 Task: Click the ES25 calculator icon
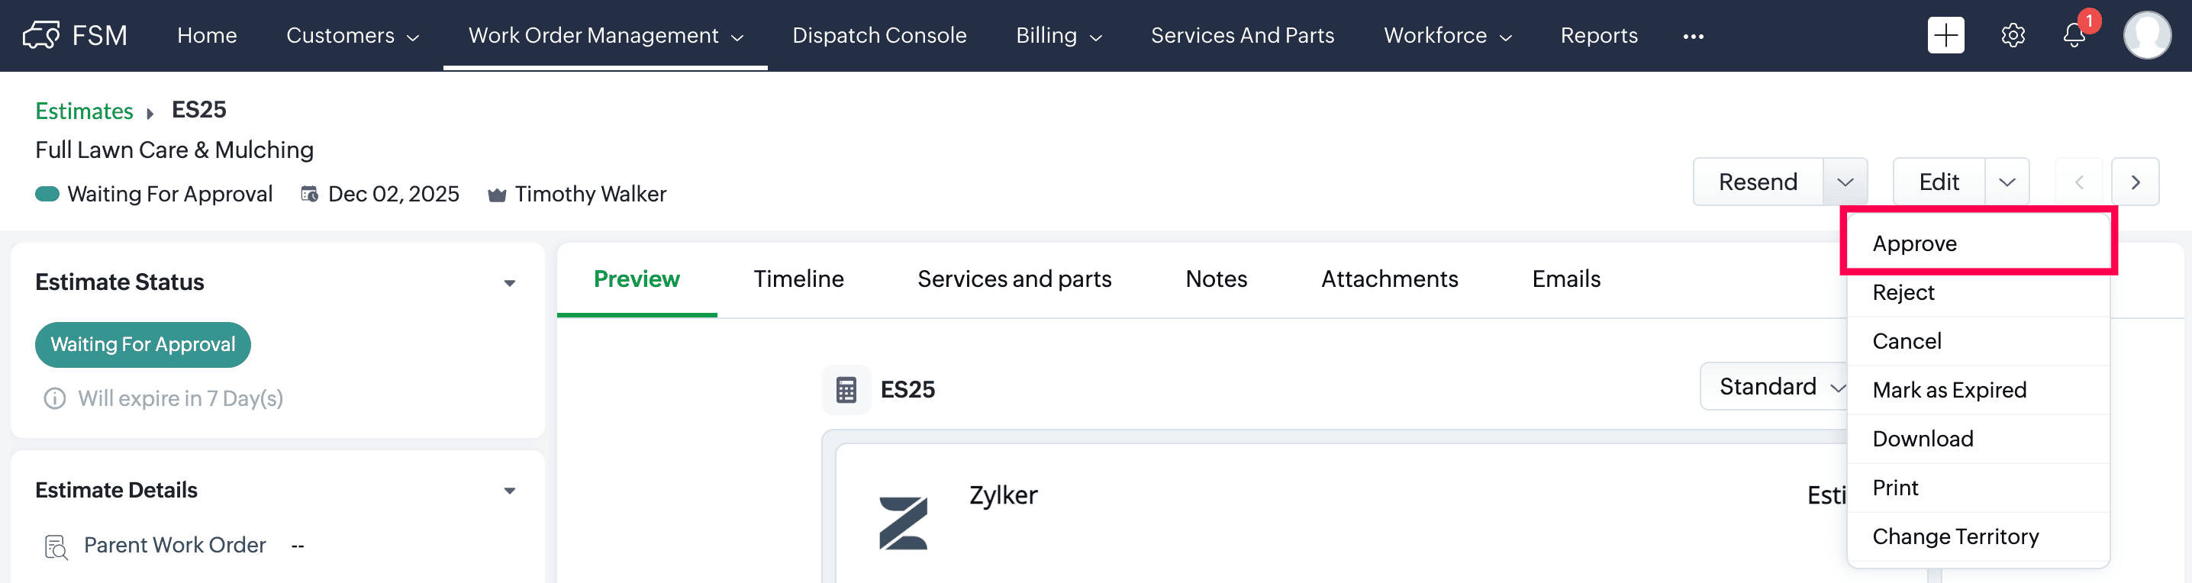coord(846,390)
